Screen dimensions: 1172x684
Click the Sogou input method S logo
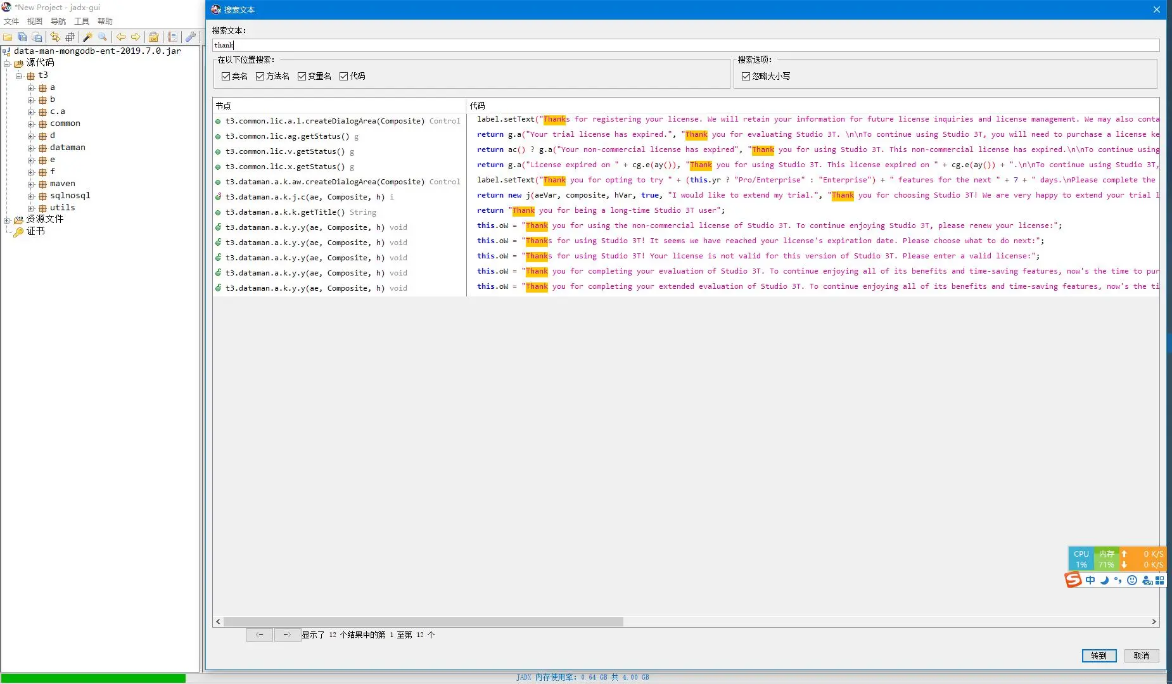[x=1073, y=579]
